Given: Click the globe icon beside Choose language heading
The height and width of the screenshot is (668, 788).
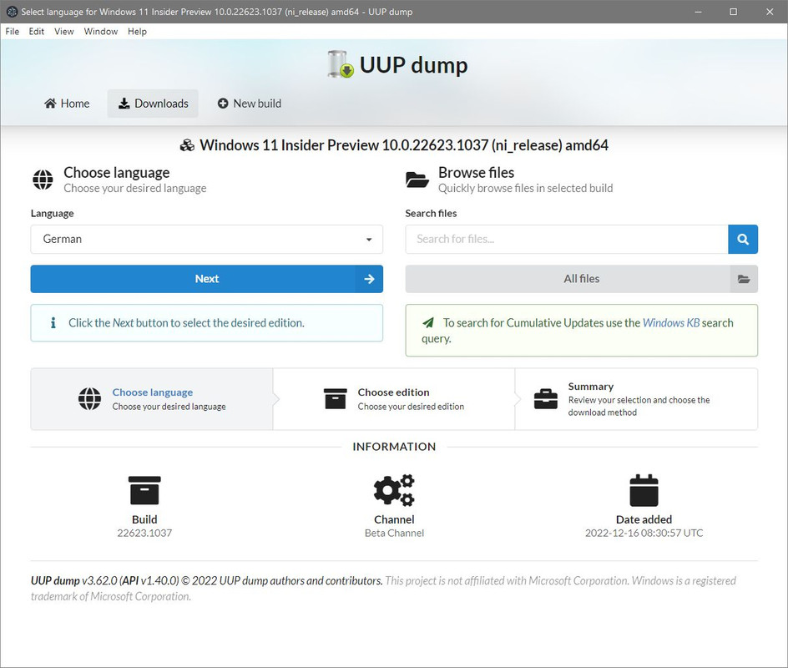Looking at the screenshot, I should pos(43,180).
